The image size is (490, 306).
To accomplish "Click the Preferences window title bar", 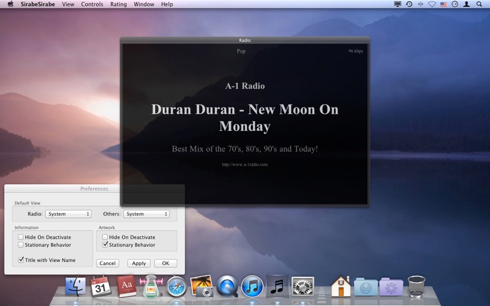I will coord(94,188).
